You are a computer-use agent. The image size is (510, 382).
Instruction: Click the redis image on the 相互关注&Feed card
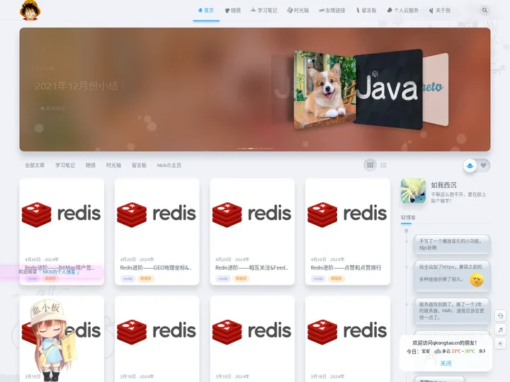252,214
